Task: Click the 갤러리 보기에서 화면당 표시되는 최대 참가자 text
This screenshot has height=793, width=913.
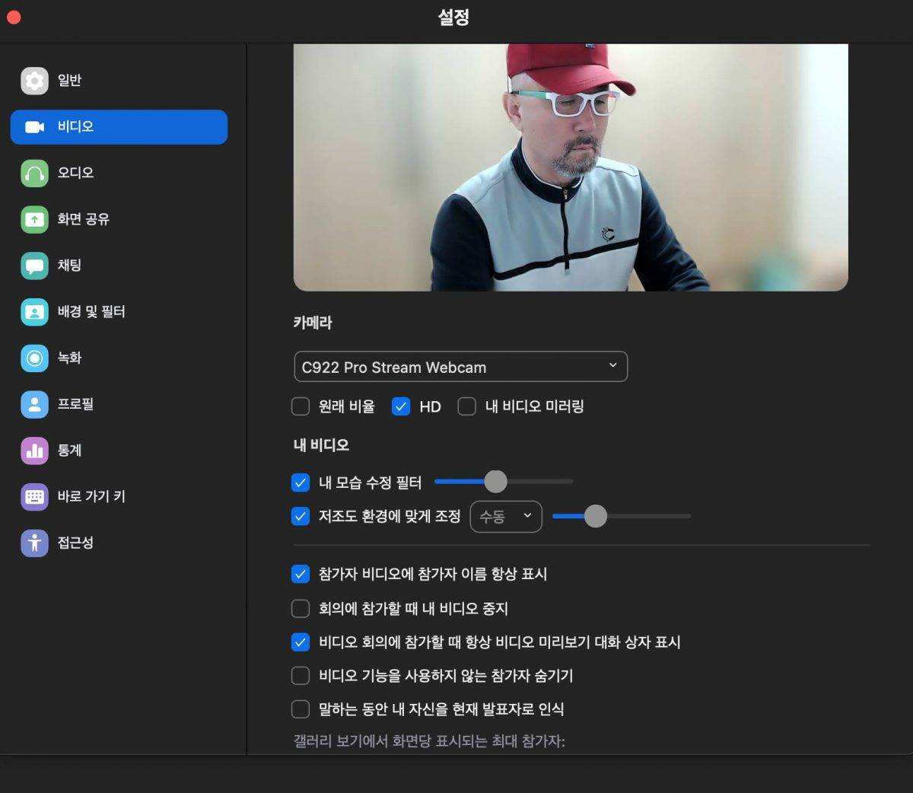Action: click(429, 741)
